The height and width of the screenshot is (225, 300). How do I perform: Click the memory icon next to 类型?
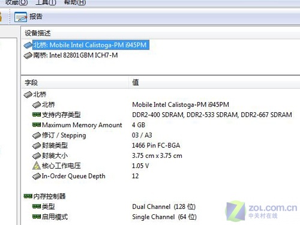pyautogui.click(x=37, y=206)
